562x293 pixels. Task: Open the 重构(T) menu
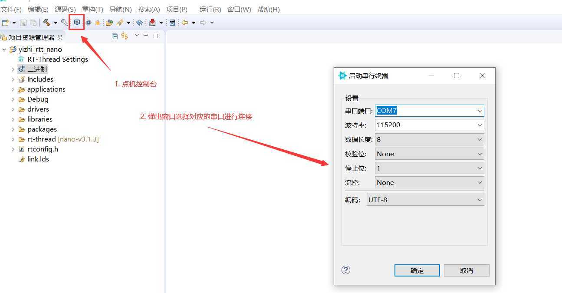tap(92, 9)
